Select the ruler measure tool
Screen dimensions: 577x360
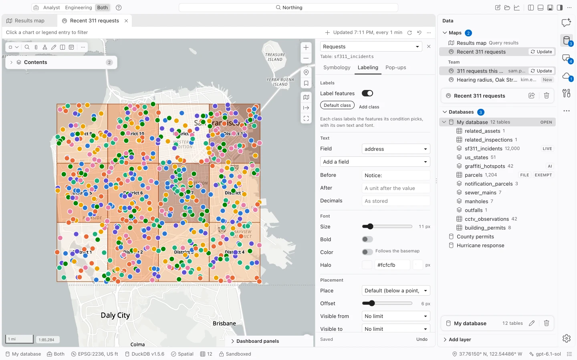click(x=36, y=47)
